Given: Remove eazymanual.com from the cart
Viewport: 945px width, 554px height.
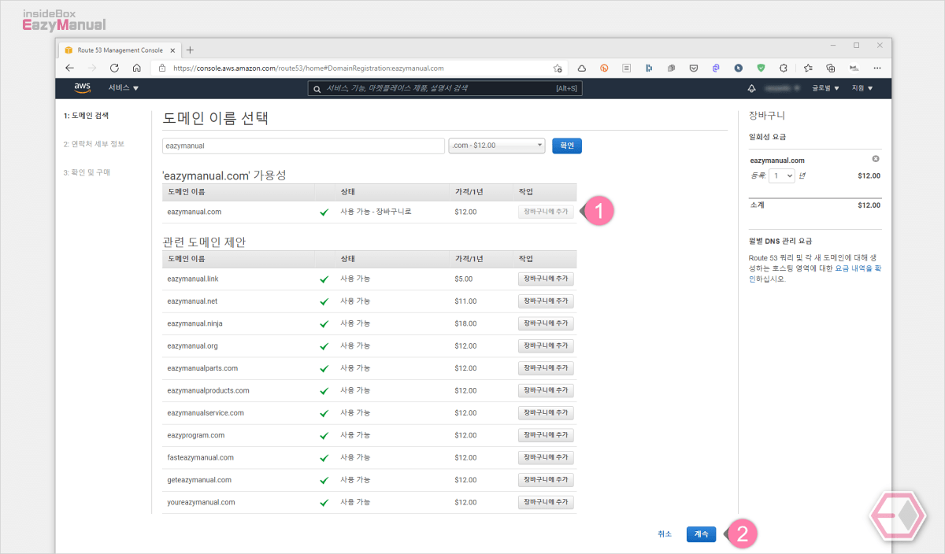Looking at the screenshot, I should (x=876, y=159).
